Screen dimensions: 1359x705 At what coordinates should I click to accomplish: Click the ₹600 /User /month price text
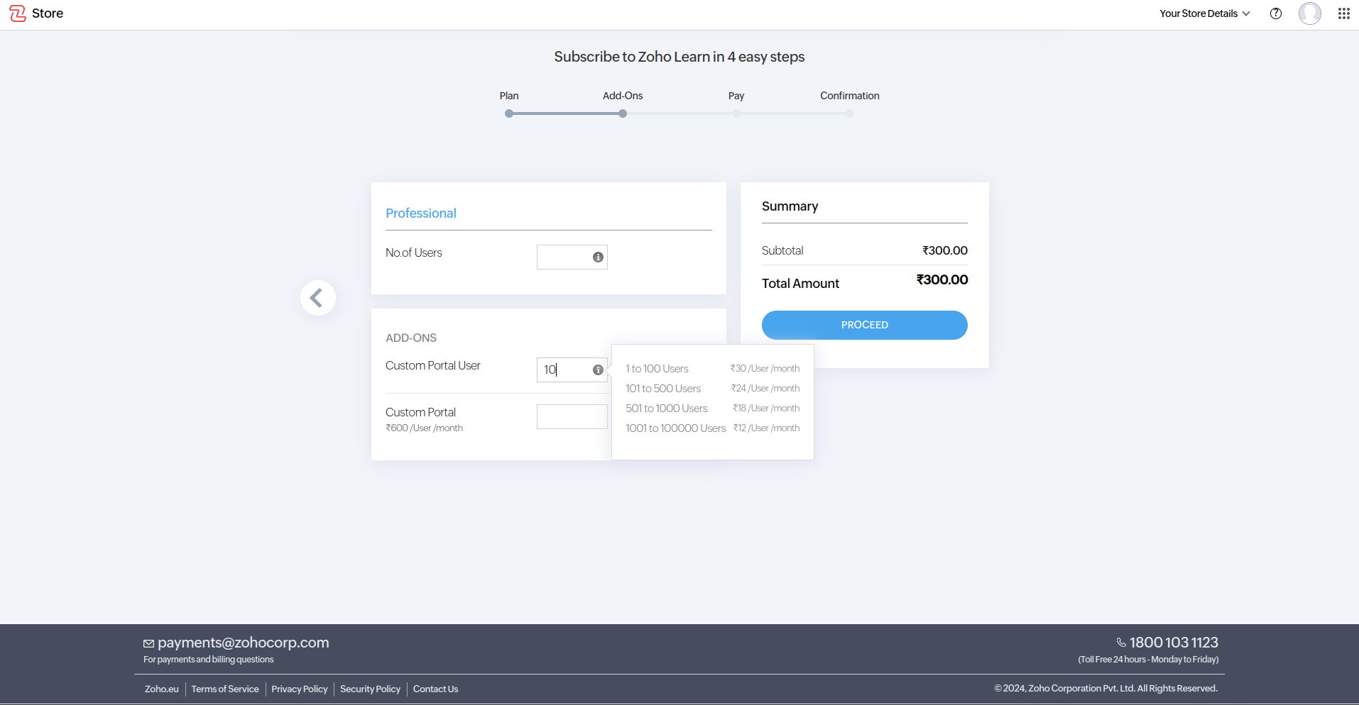(x=424, y=428)
